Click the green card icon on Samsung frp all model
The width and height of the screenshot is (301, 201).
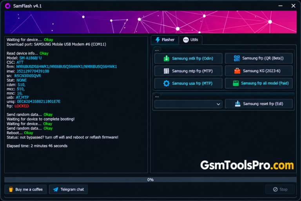(236, 83)
